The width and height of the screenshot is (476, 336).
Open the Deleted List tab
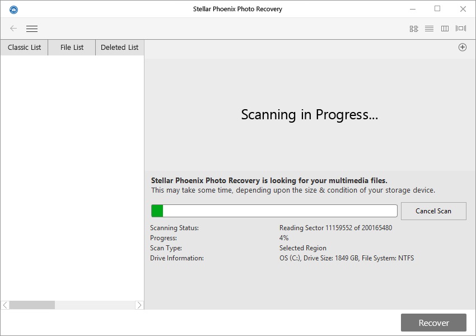119,47
